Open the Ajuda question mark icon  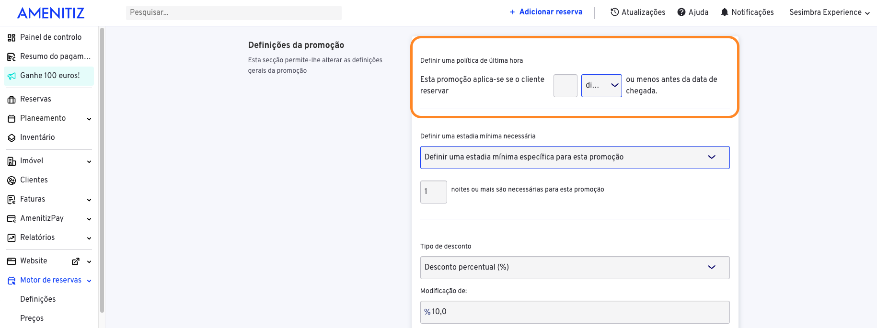(681, 12)
